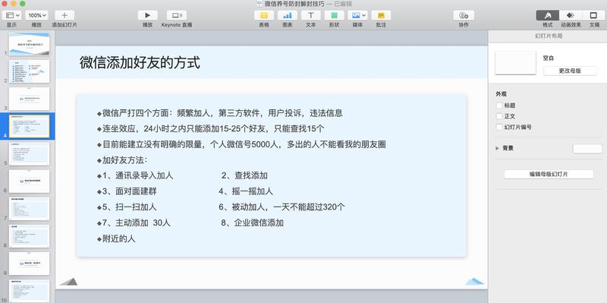Click the Edit Master Slide (编辑母版幻灯片) button
This screenshot has width=607, height=303.
(x=549, y=175)
